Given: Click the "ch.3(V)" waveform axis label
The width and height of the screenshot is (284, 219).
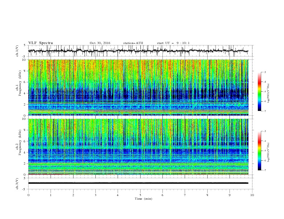Looking at the screenshot, I should click(17, 184).
